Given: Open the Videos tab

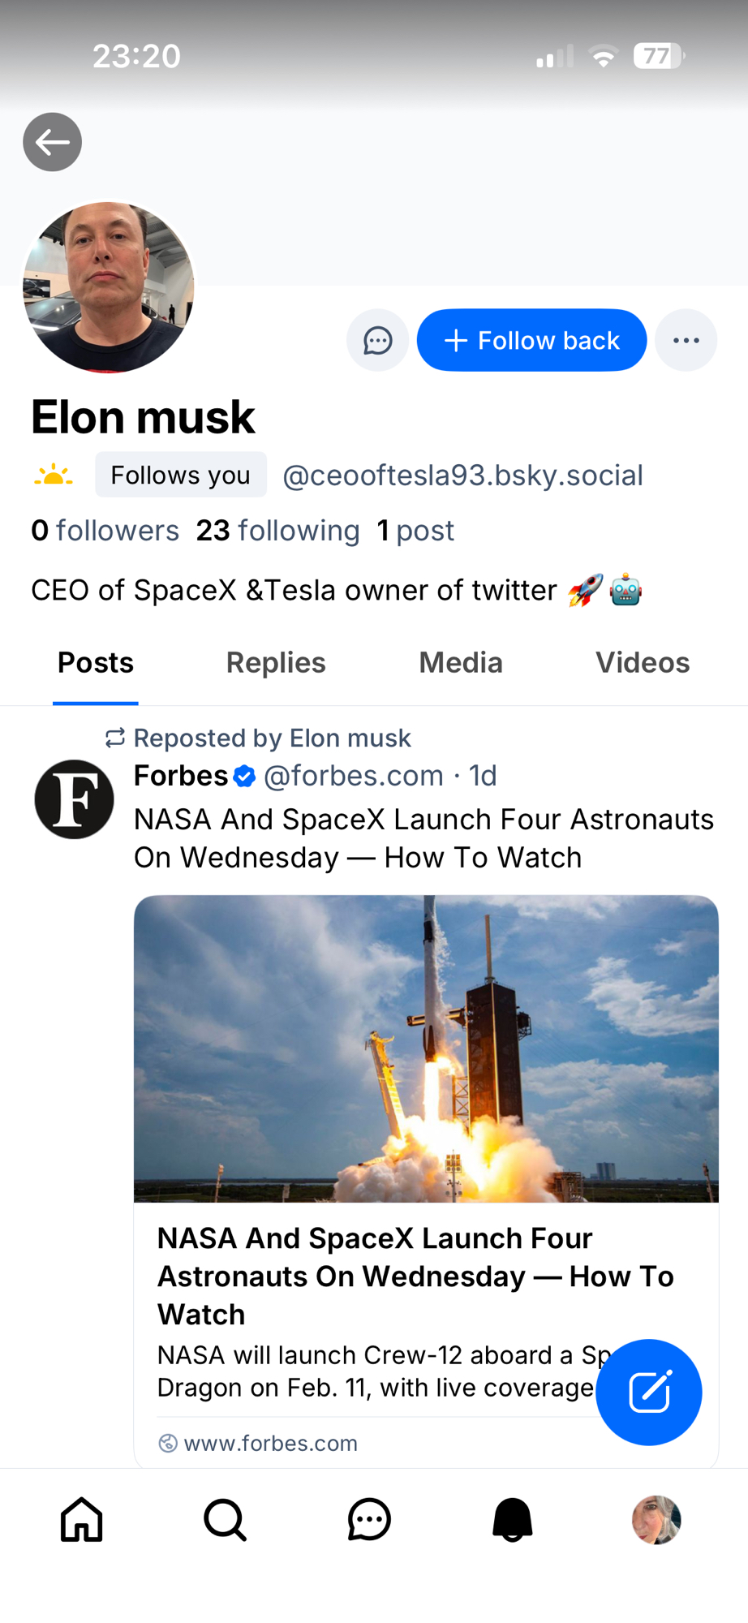Looking at the screenshot, I should [x=643, y=663].
